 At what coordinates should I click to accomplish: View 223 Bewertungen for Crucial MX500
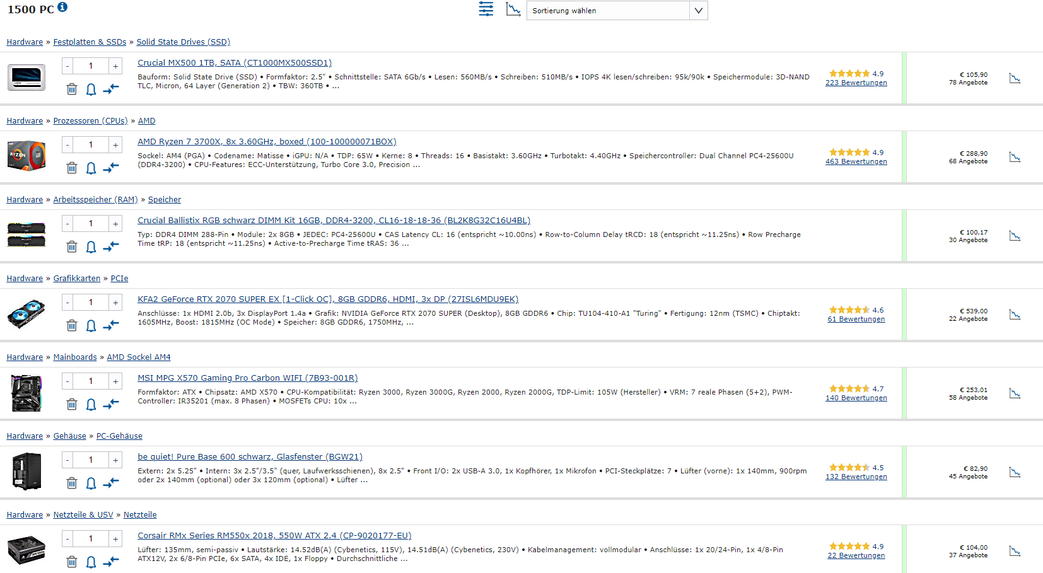pyautogui.click(x=856, y=83)
